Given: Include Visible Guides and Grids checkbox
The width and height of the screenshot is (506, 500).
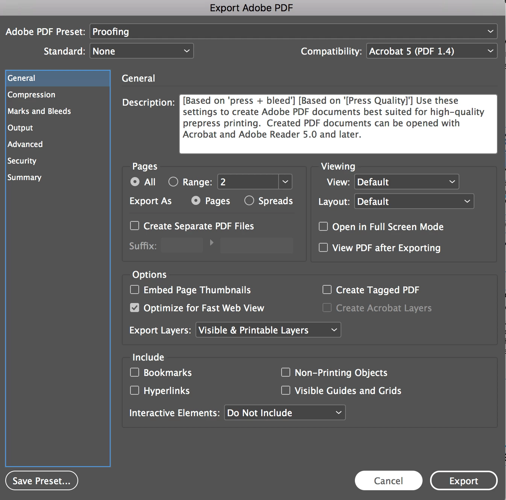Looking at the screenshot, I should [286, 390].
